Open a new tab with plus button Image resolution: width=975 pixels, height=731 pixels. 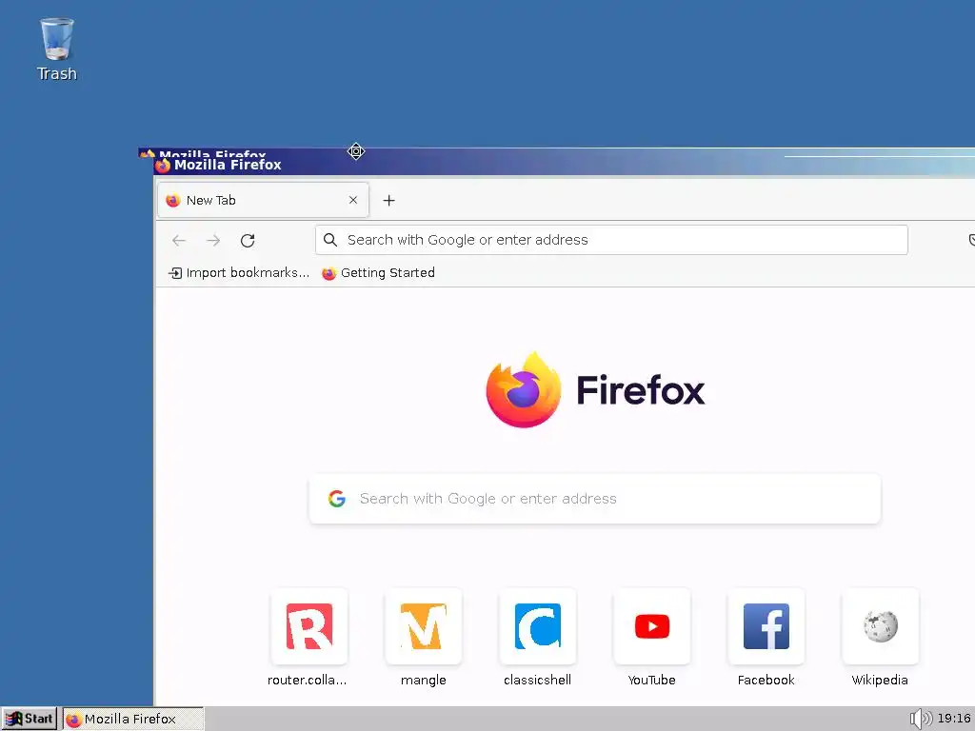coord(388,200)
